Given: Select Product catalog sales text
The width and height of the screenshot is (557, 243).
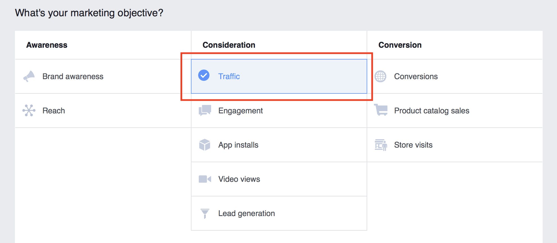Looking at the screenshot, I should (432, 111).
